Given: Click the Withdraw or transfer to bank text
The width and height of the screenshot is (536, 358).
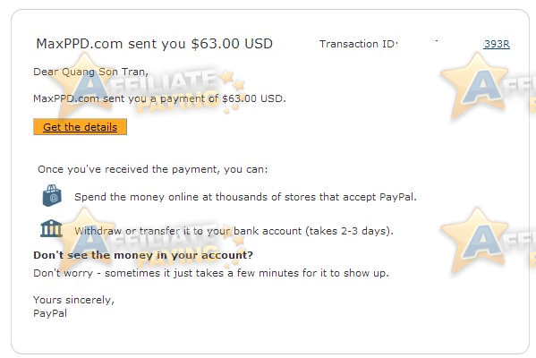Looking at the screenshot, I should (x=234, y=231).
